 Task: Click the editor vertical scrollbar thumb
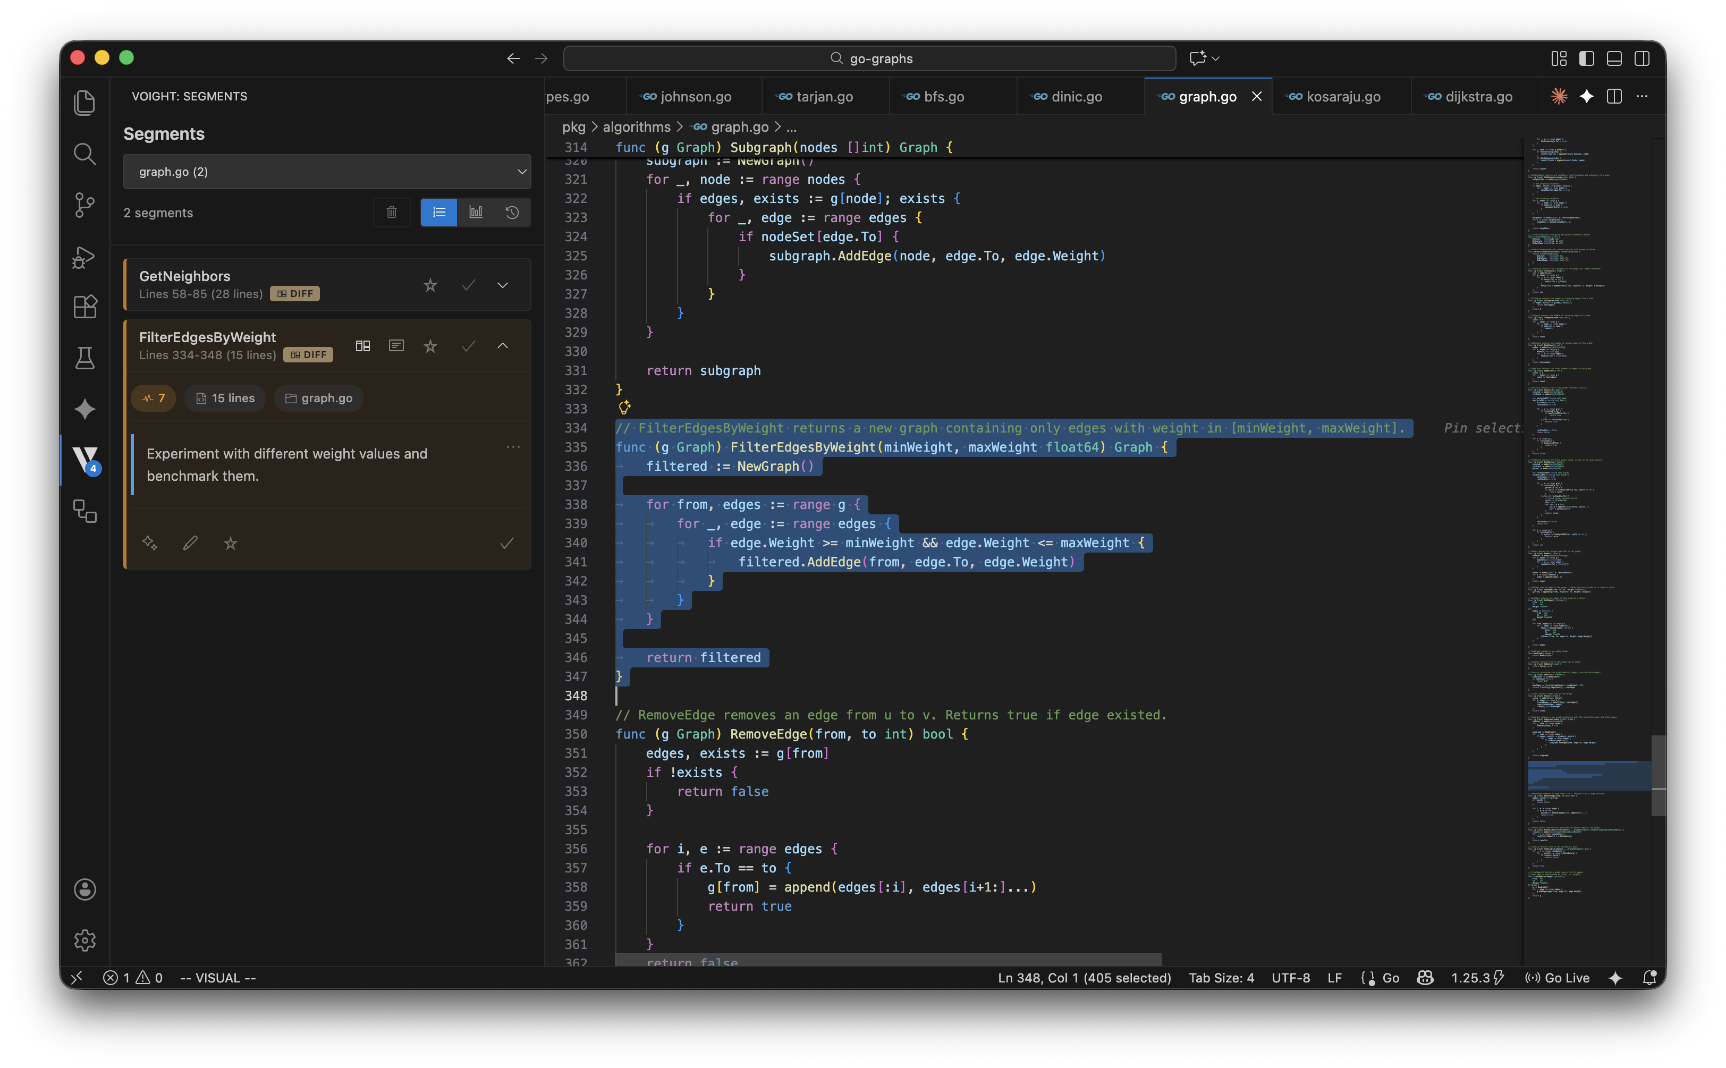click(x=1658, y=775)
